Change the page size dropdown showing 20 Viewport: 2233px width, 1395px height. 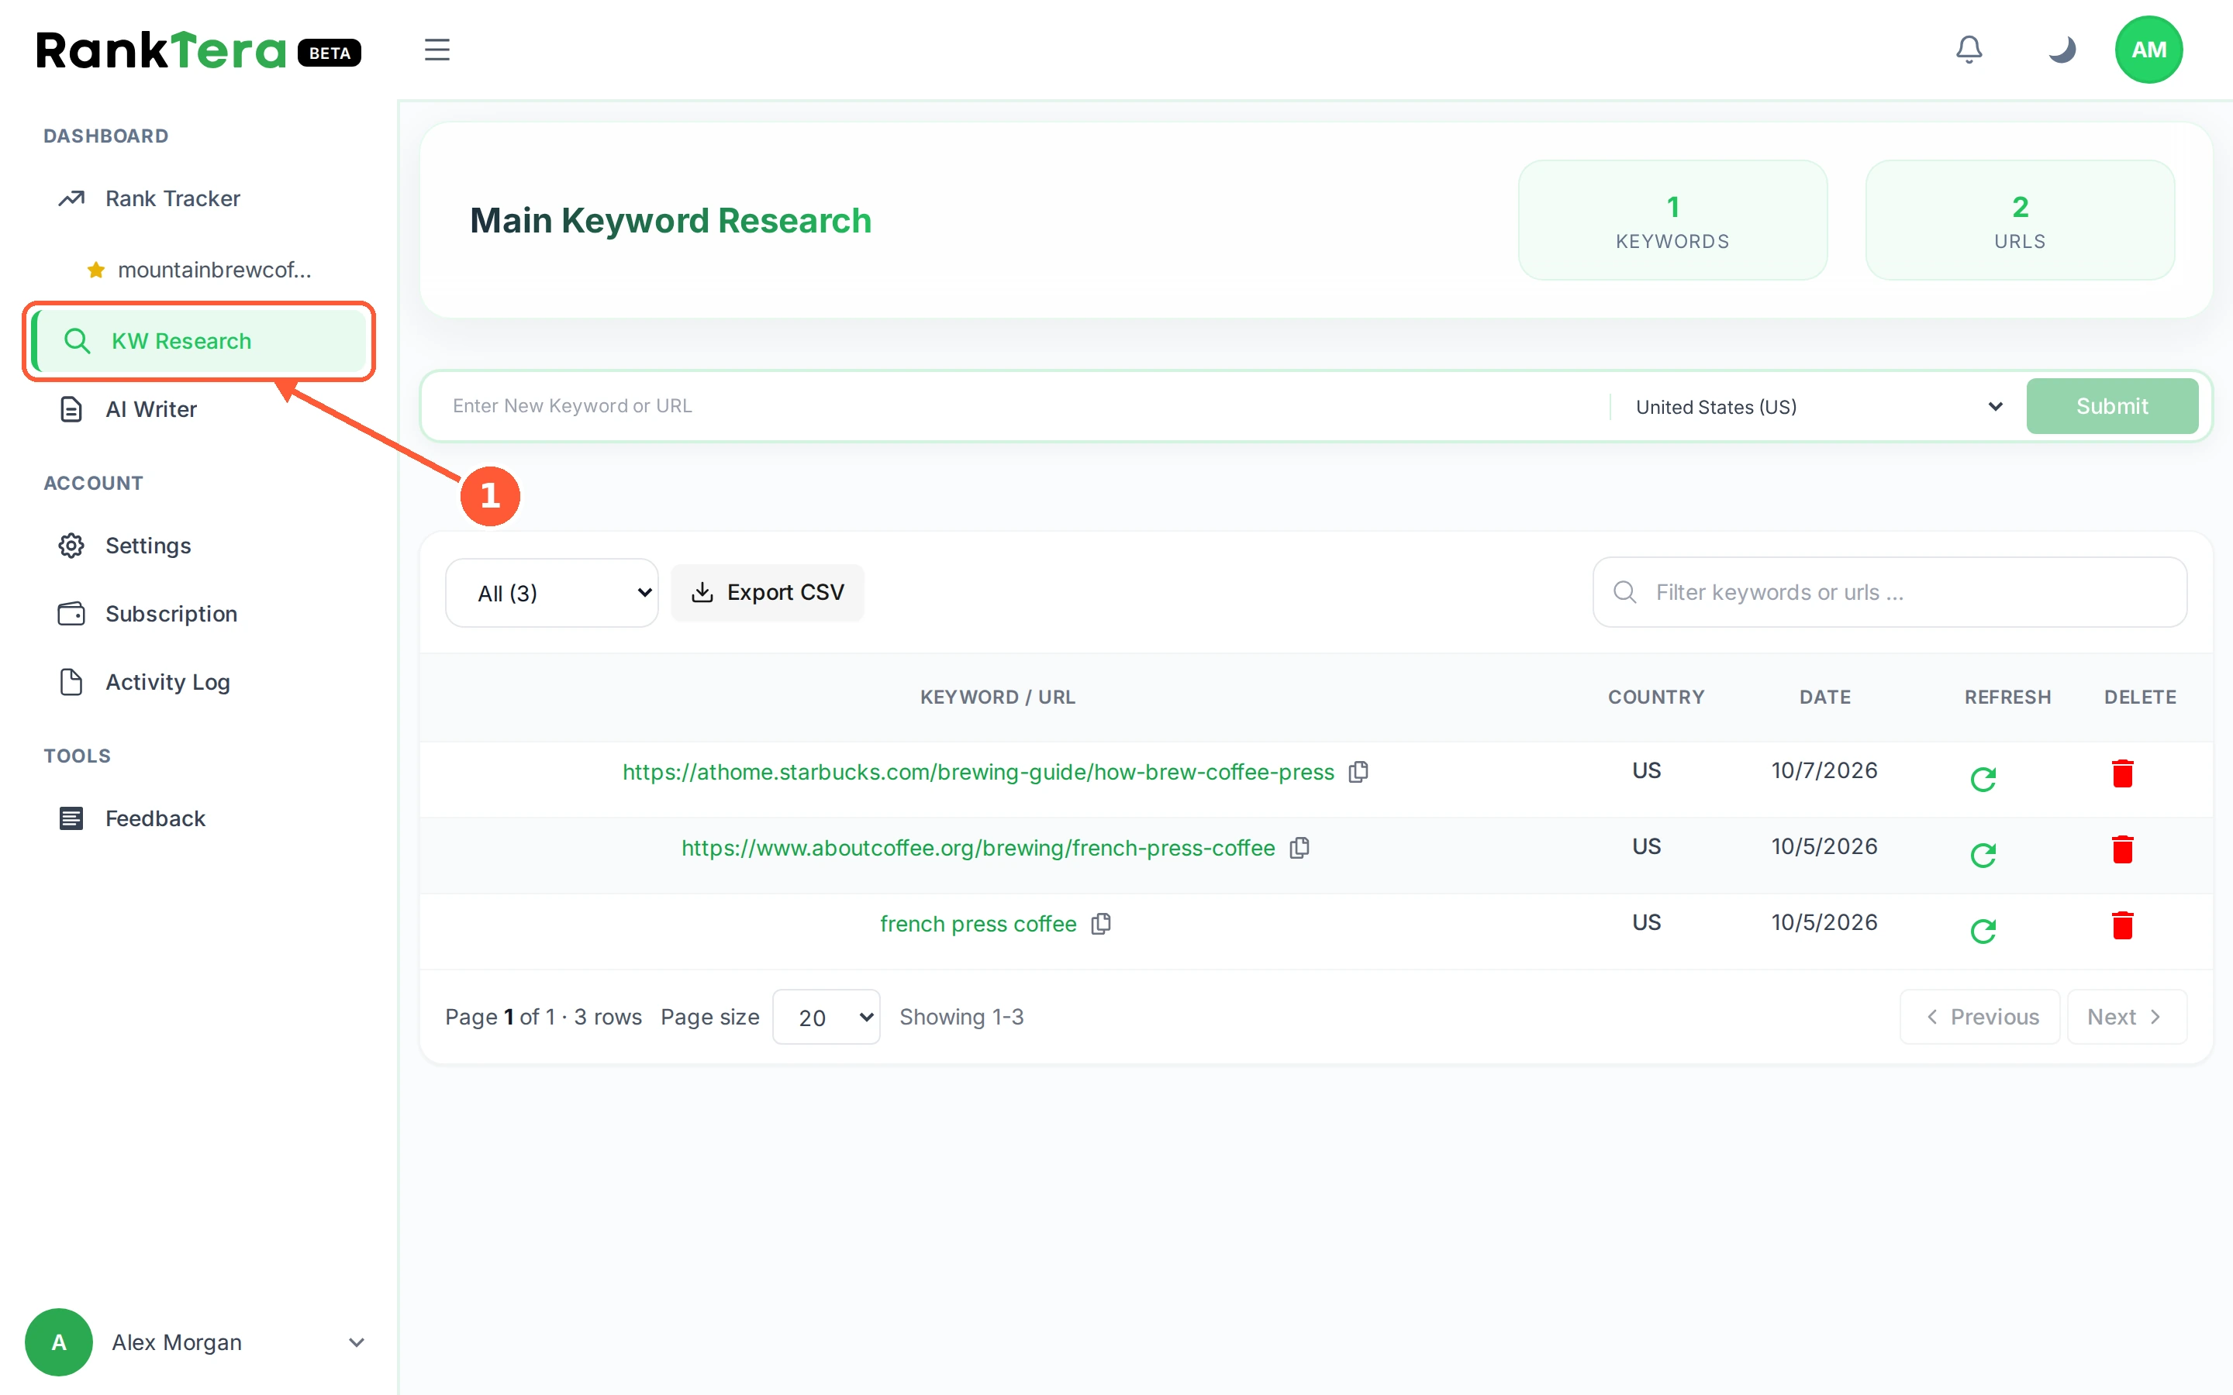coord(826,1017)
